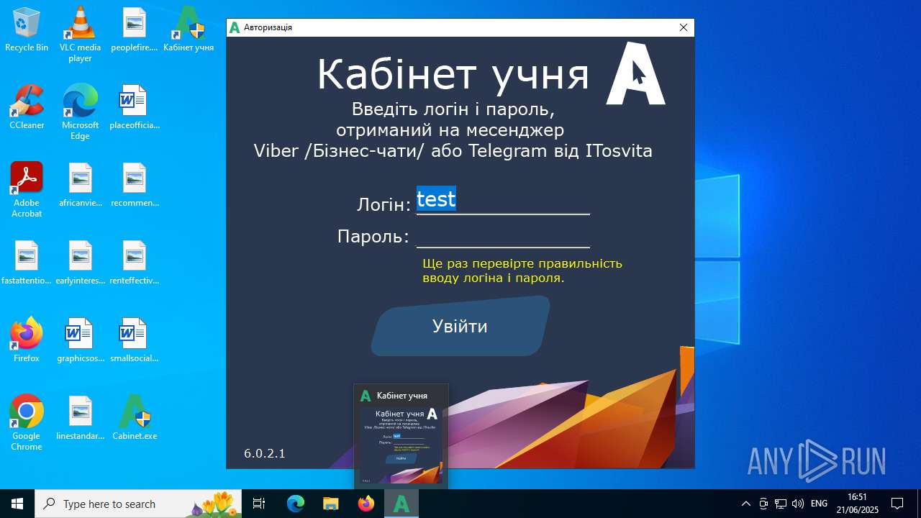Screen dimensions: 921x518
Task: Open renteffectiv image file on desktop
Action: pyautogui.click(x=134, y=263)
